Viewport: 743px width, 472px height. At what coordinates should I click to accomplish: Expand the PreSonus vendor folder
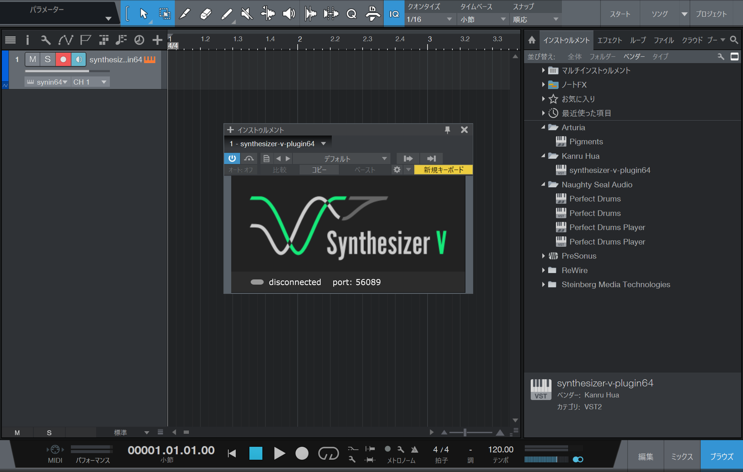(x=543, y=256)
